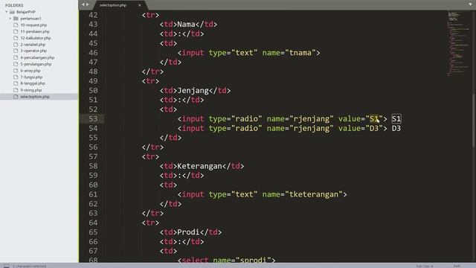Click the file icon beside 9-string.php
Image resolution: width=476 pixels, height=268 pixels.
click(16, 90)
